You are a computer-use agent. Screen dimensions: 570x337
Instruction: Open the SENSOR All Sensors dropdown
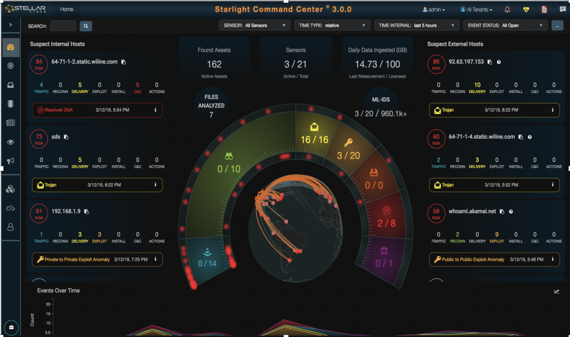click(254, 26)
